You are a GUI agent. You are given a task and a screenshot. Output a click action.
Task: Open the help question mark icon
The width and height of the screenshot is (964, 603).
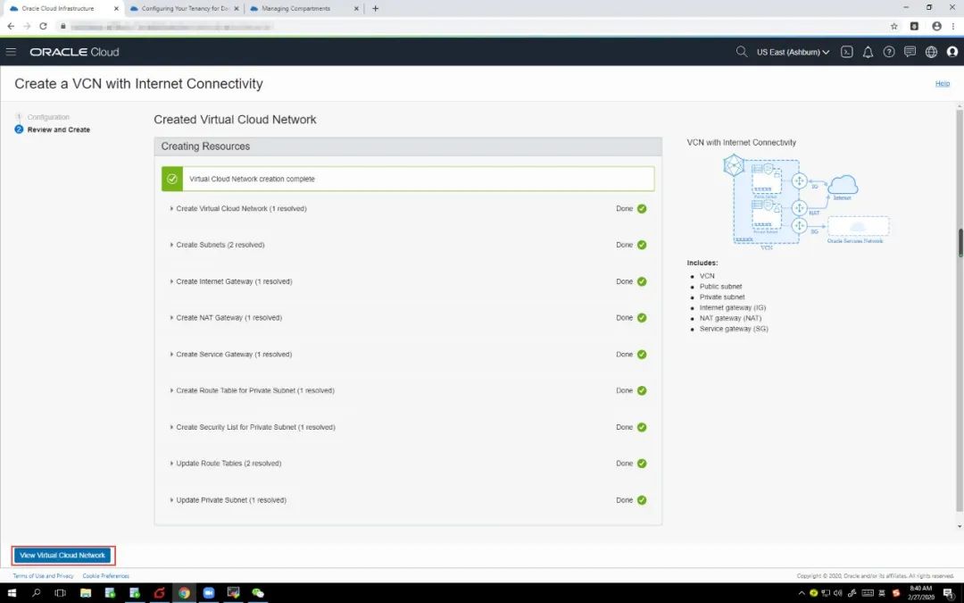click(x=889, y=52)
